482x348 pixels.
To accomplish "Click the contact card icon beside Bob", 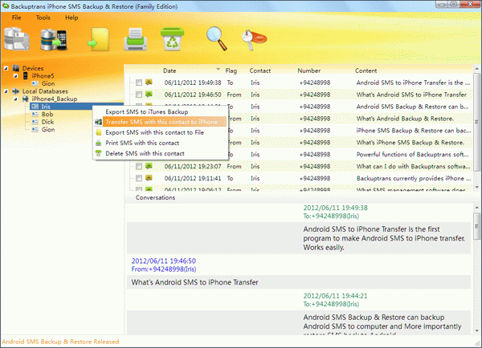I will [x=35, y=114].
